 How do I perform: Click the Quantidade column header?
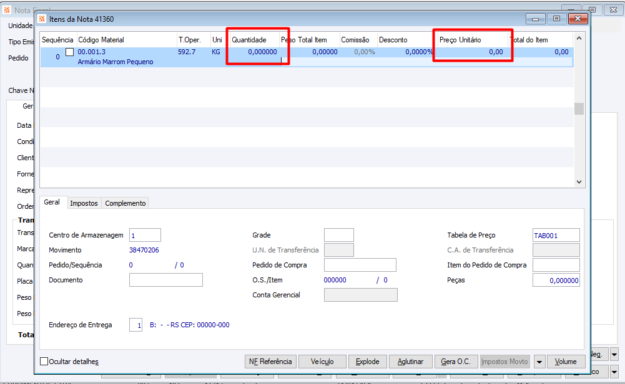[249, 40]
